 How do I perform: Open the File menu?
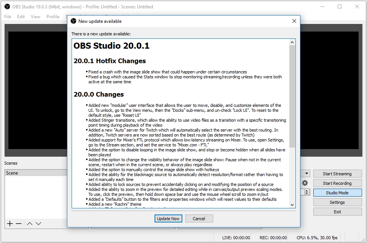[x=8, y=17]
